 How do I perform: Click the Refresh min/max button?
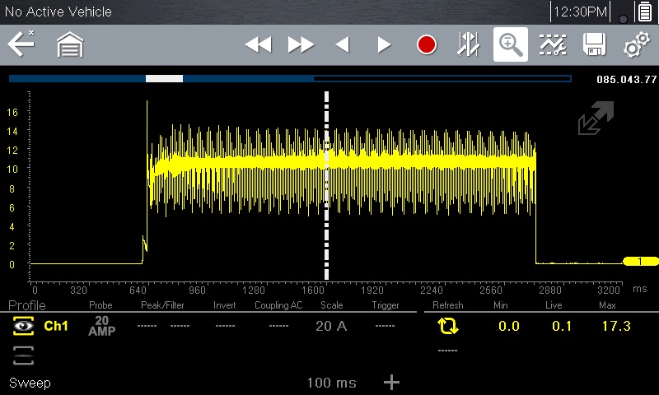pyautogui.click(x=448, y=326)
